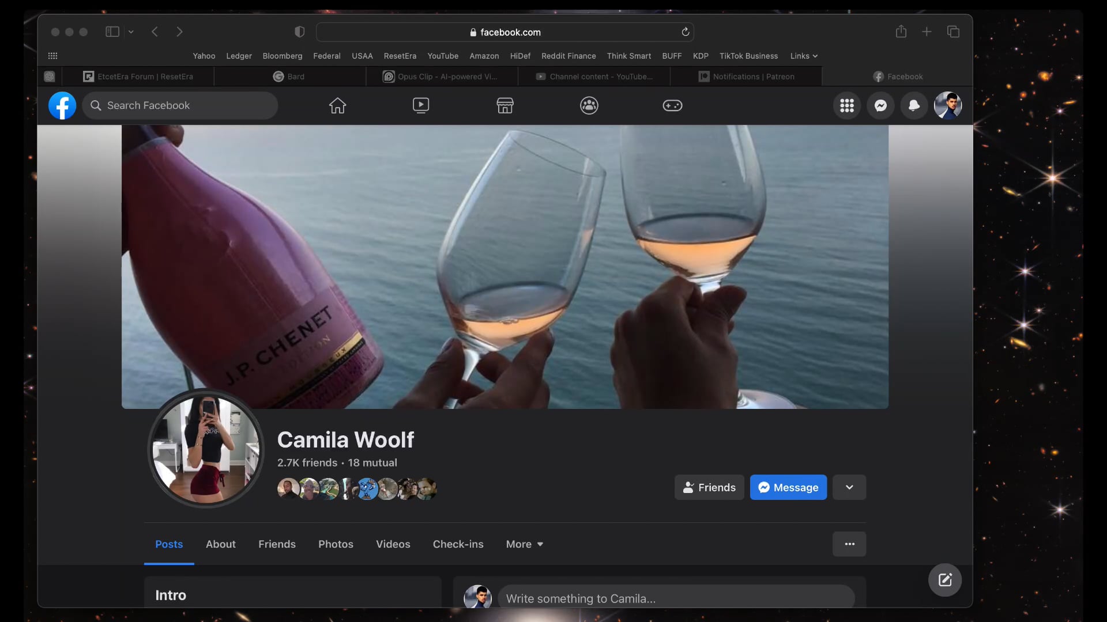This screenshot has width=1107, height=622.
Task: Go back in Safari history
Action: 155,32
